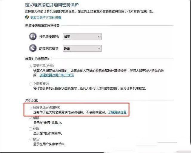This screenshot has height=153, width=191.
Task: Click the 定义电源按钮并启用密码保护 heading
Action: [52, 5]
